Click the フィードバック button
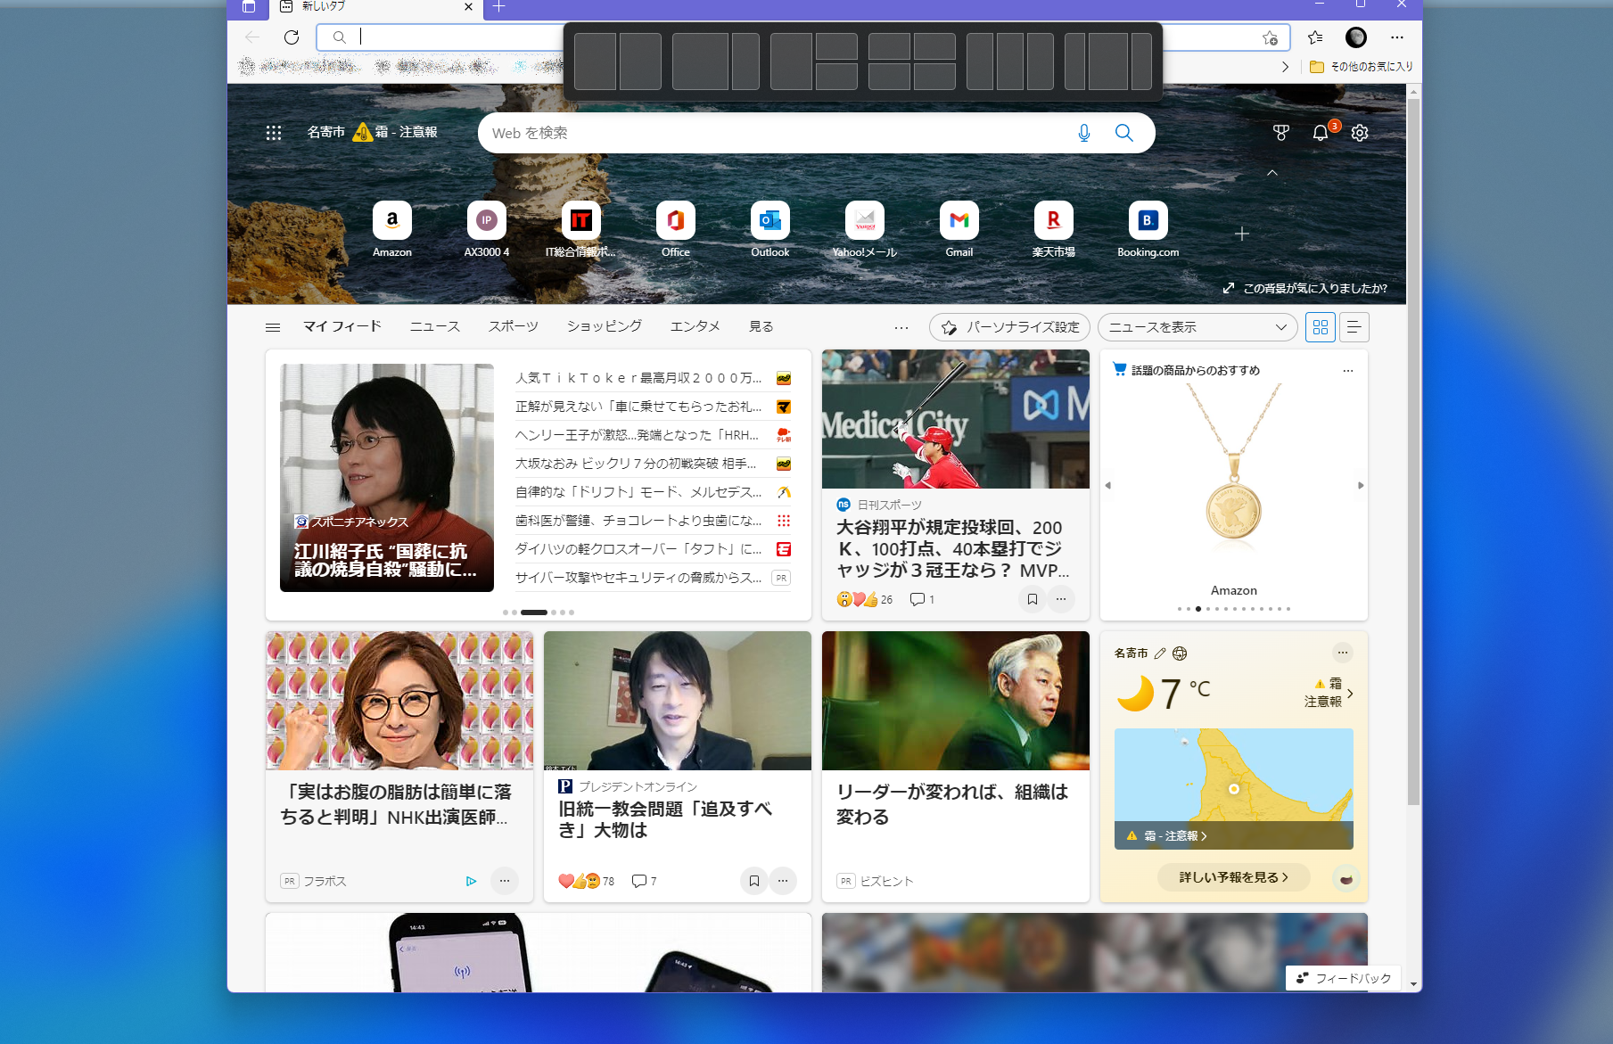This screenshot has height=1044, width=1613. coord(1344,978)
